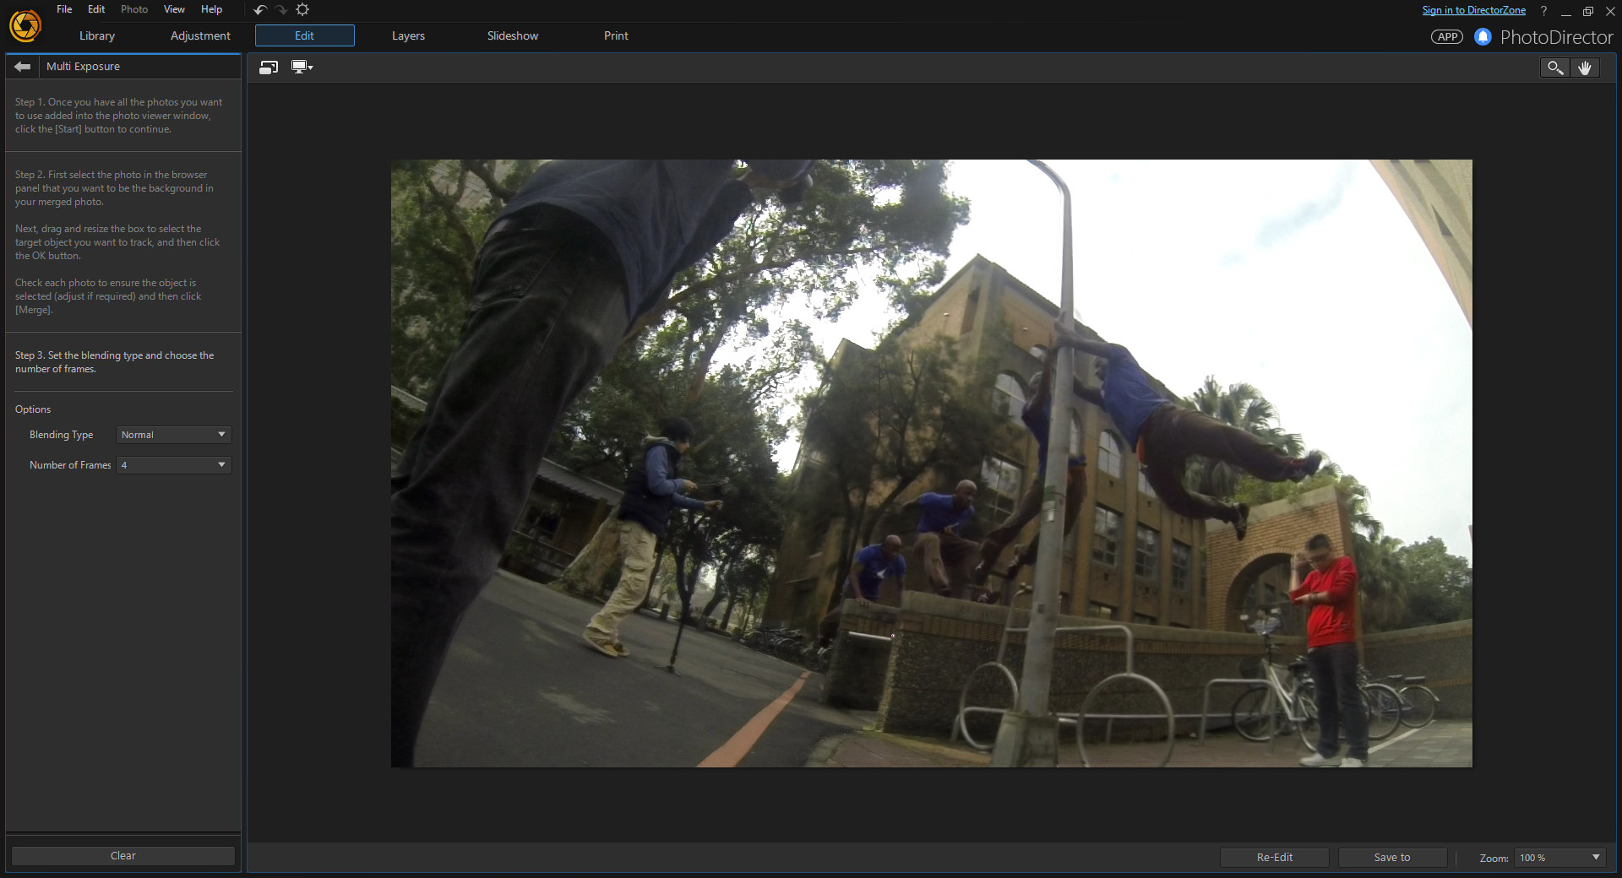Viewport: 1622px width, 878px height.
Task: Click the Redo arrow icon
Action: click(280, 10)
